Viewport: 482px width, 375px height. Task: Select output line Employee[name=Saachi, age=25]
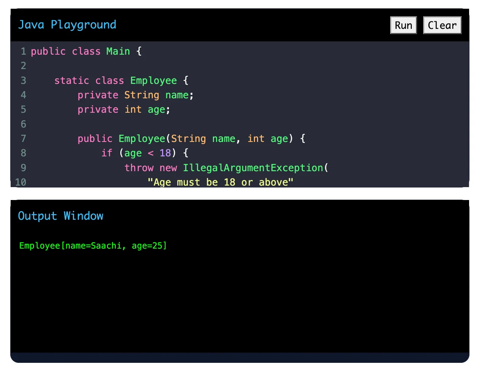coord(93,246)
